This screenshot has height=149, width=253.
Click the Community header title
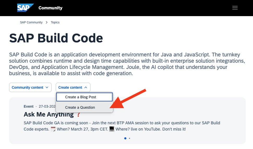[51, 8]
